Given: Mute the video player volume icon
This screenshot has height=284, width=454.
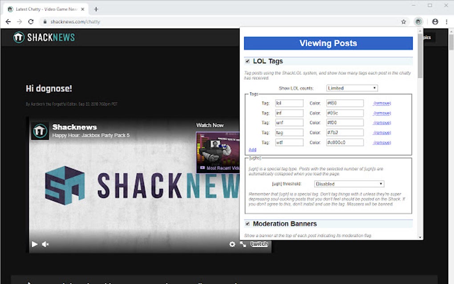Looking at the screenshot, I should coord(45,244).
